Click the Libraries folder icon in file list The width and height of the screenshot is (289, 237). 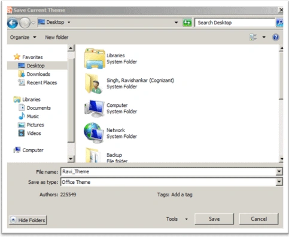[x=95, y=59]
